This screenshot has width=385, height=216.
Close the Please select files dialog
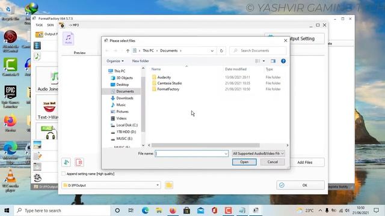(x=285, y=41)
